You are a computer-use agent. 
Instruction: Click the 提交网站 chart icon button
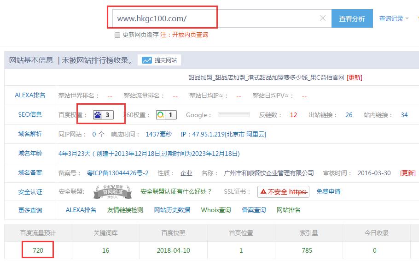click(x=159, y=60)
